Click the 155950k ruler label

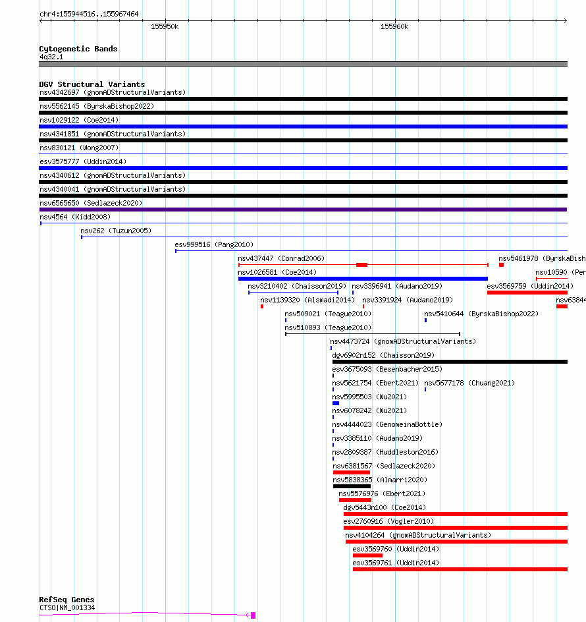click(165, 26)
